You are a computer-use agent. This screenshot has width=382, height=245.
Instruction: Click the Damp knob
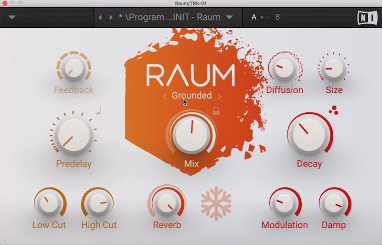point(334,202)
